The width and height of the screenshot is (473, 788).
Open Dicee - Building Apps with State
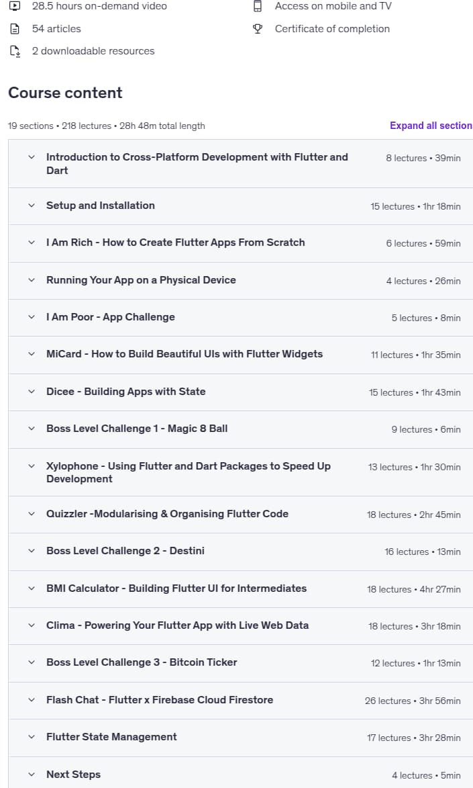coord(126,392)
